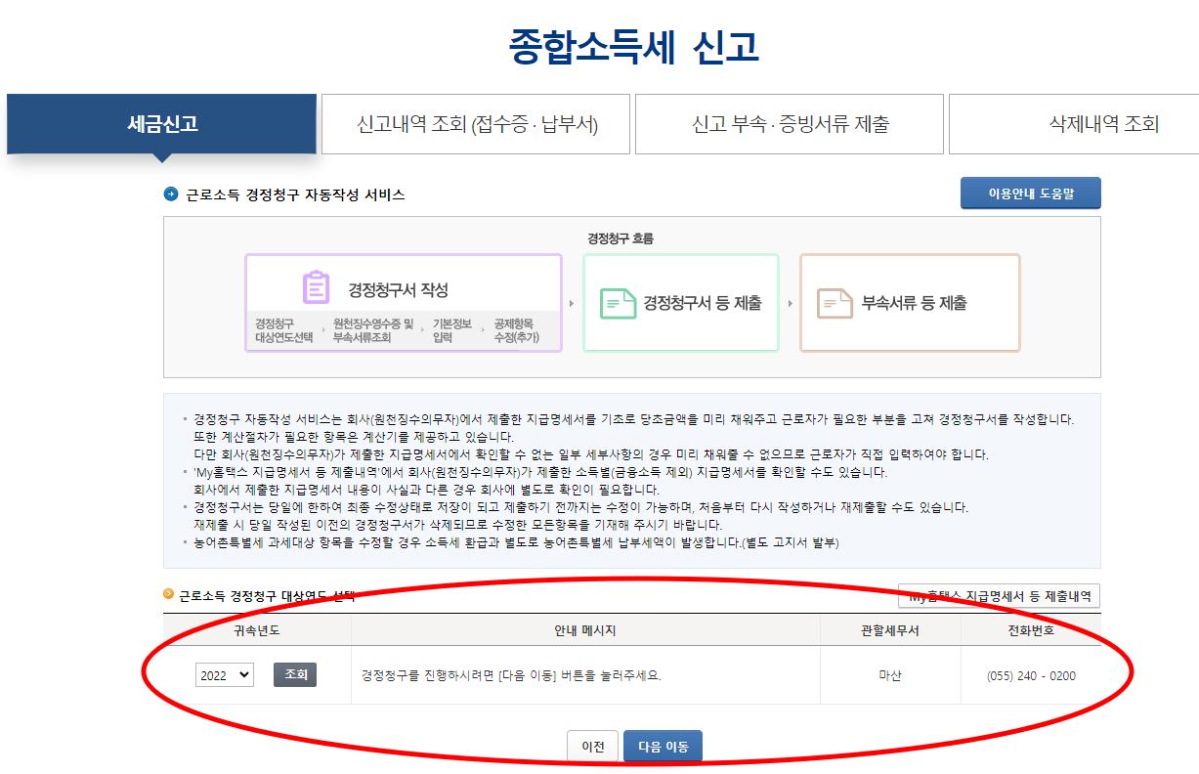Click the 마산 tax office cell
Viewport: 1199px width, 774px height.
890,675
